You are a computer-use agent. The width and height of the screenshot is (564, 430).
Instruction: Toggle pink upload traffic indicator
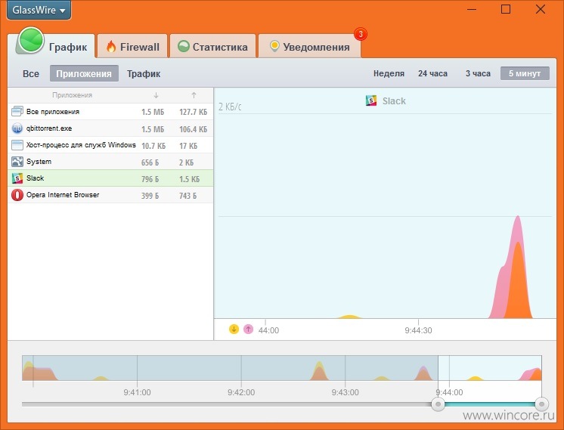point(248,329)
